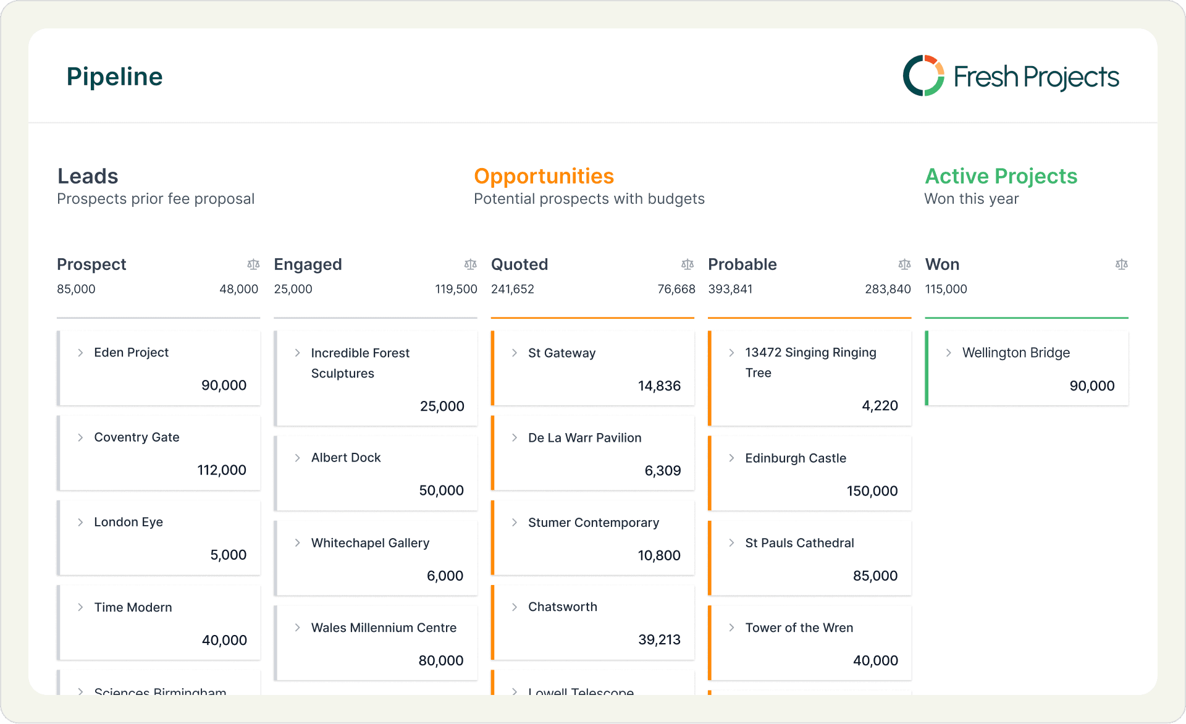Click the scales icon in Won column

[x=1121, y=264]
